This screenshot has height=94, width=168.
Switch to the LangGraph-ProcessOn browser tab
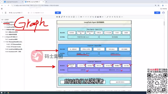[x=13, y=2]
